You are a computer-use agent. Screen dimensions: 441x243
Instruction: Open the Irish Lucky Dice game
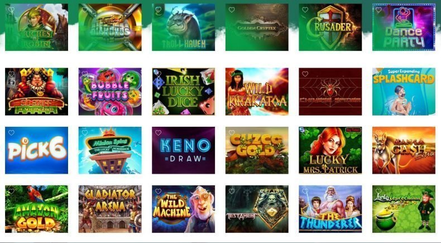[x=183, y=92]
